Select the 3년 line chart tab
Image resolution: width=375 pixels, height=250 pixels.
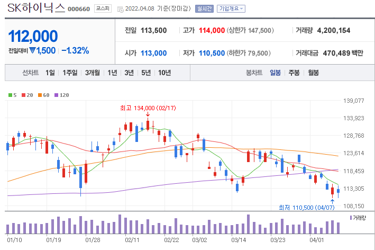click(x=129, y=73)
